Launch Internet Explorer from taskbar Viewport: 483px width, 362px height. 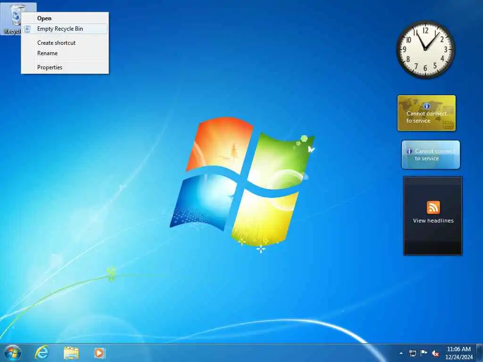click(42, 353)
